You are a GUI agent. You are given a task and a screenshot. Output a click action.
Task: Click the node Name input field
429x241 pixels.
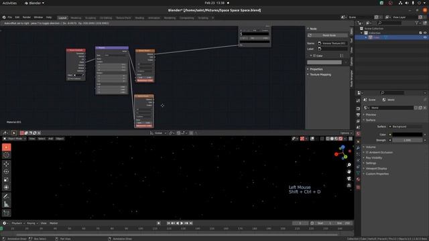[x=332, y=43]
